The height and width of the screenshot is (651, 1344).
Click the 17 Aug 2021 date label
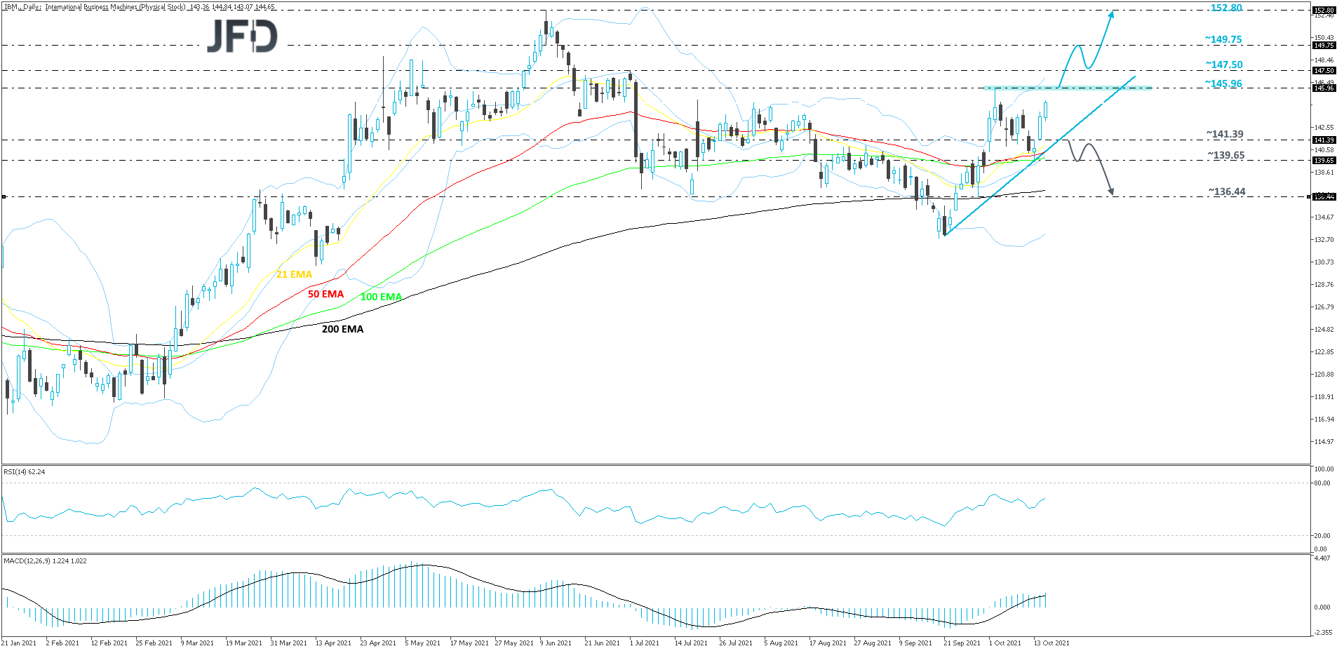pyautogui.click(x=828, y=643)
